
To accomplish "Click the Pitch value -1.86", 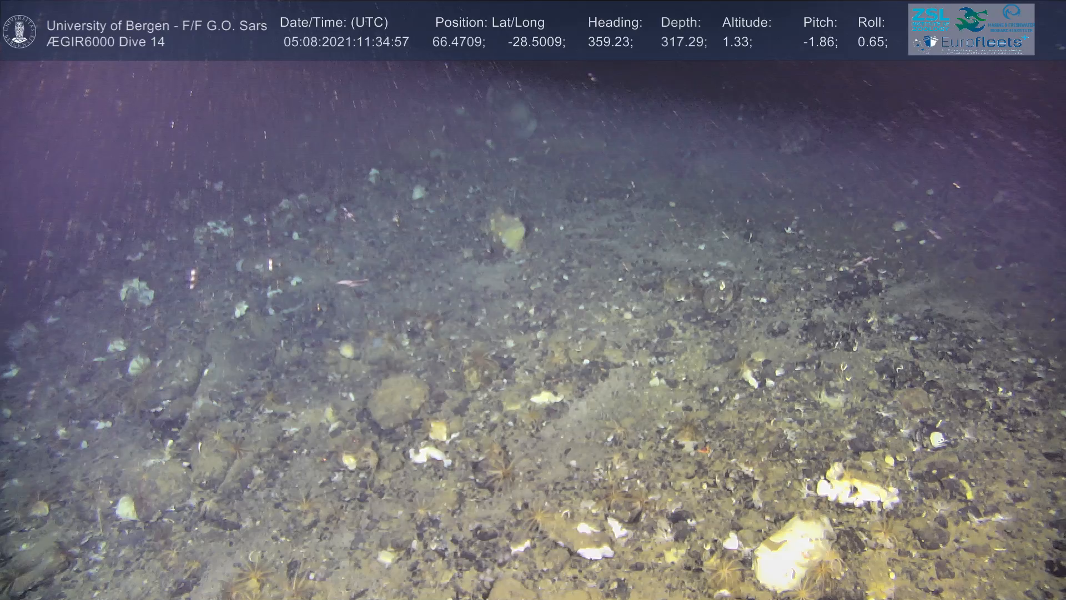I will coord(820,42).
